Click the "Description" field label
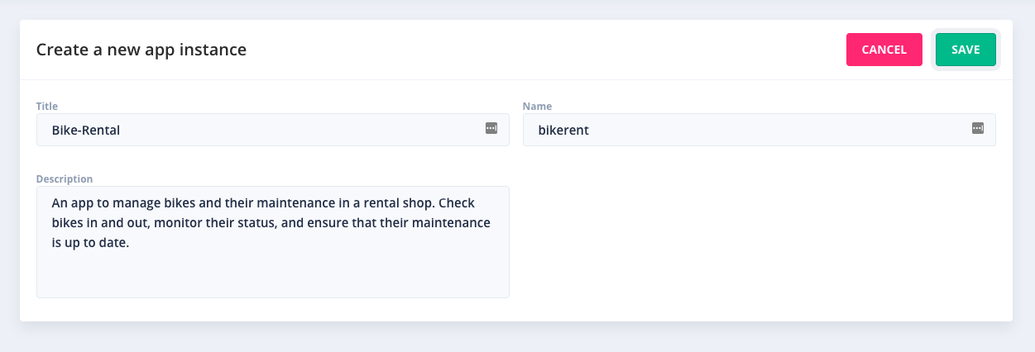Screen dimensions: 1035x352 point(65,178)
